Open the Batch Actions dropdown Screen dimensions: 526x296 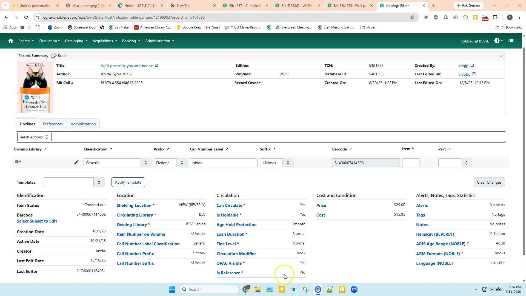coord(34,137)
